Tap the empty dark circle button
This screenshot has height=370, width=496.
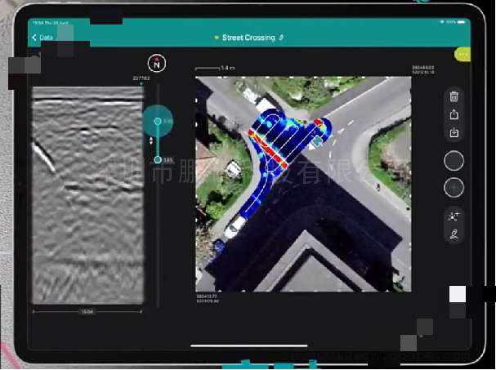[x=454, y=161]
